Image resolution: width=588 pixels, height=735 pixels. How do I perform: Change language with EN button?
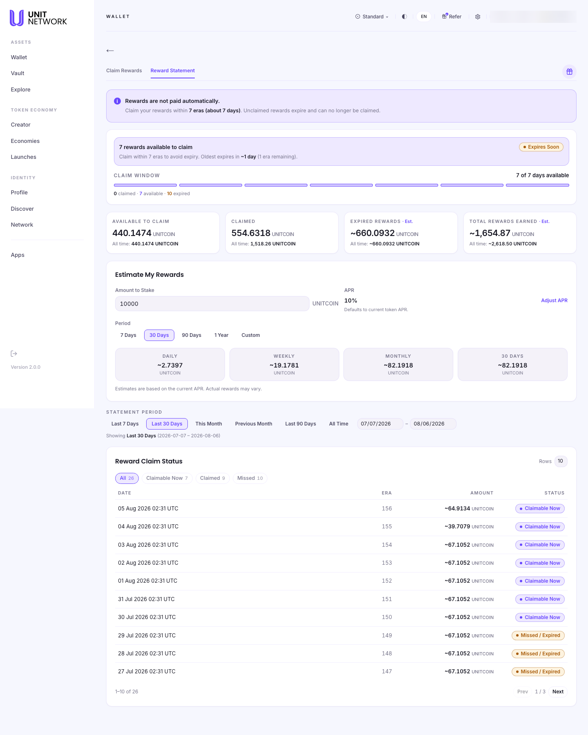point(424,17)
